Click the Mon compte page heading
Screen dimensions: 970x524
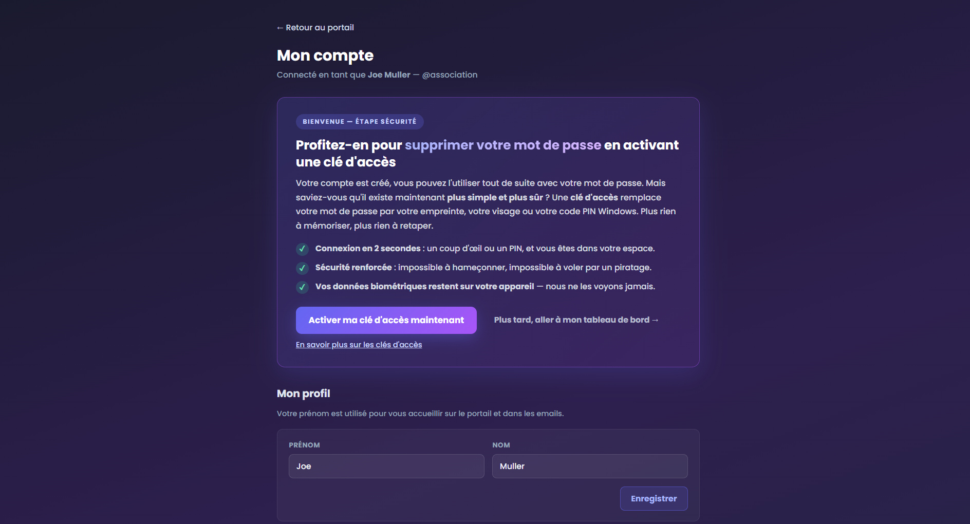pos(325,55)
